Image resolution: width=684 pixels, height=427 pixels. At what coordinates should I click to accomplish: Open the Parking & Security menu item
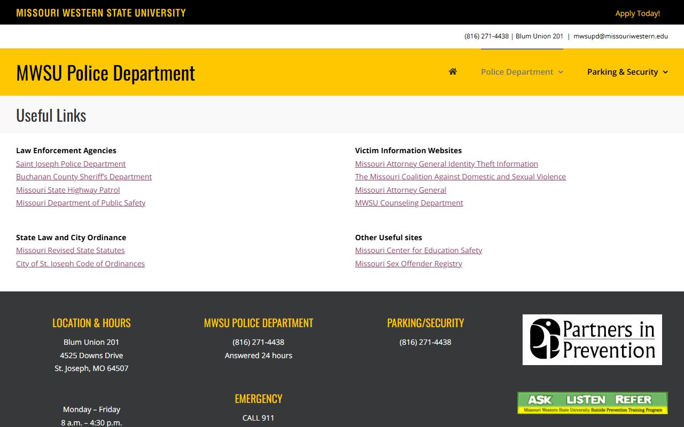623,72
